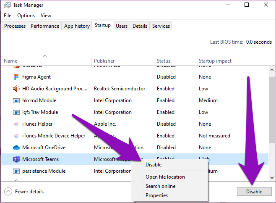The height and width of the screenshot is (203, 276).
Task: Click the iTunes Mobile Device Helper icon
Action: 16,136
